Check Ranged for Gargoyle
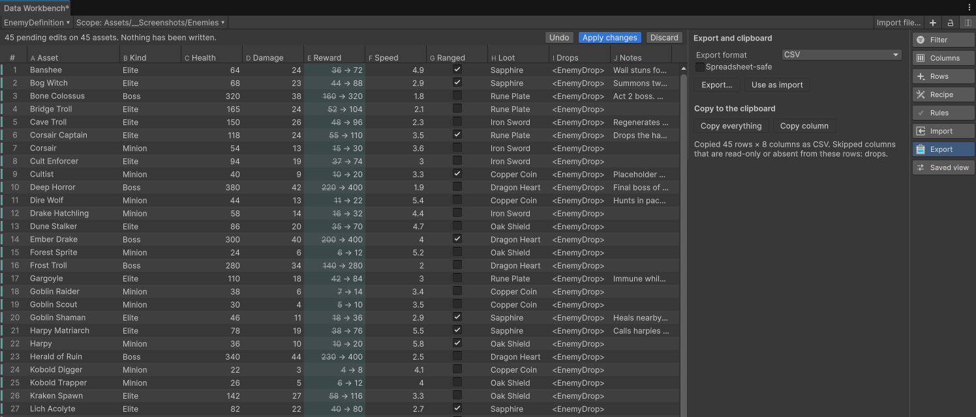Viewport: 976px width, 417px height. (x=457, y=278)
